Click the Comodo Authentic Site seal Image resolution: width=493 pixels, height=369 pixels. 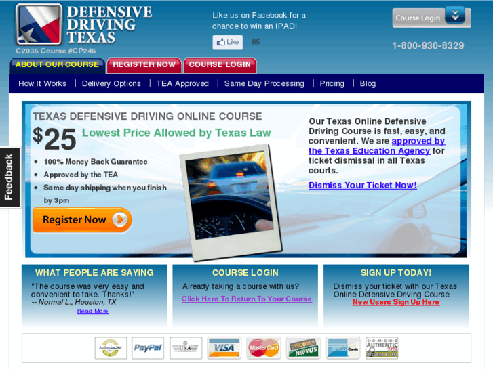382,347
